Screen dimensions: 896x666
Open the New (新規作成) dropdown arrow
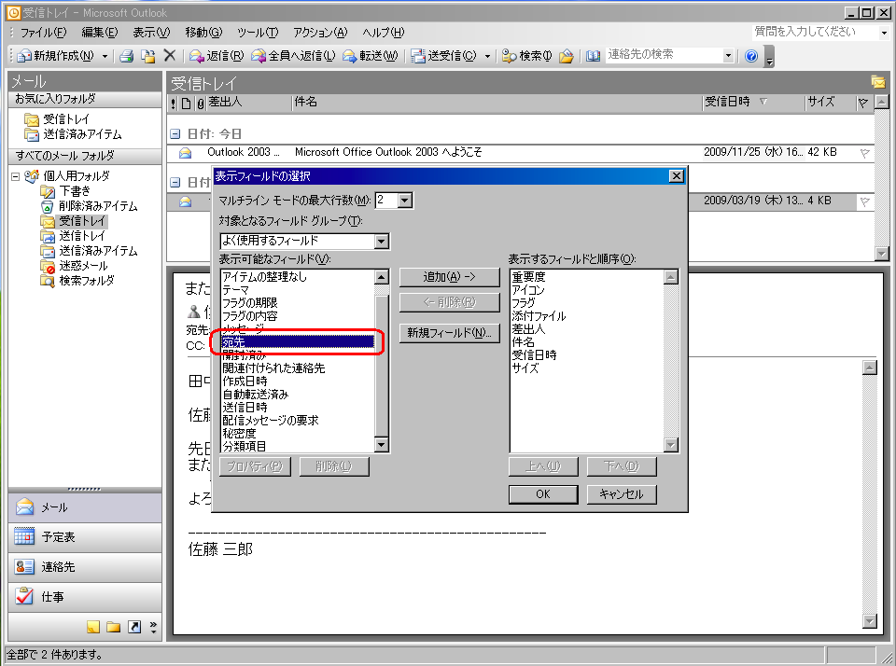(105, 56)
